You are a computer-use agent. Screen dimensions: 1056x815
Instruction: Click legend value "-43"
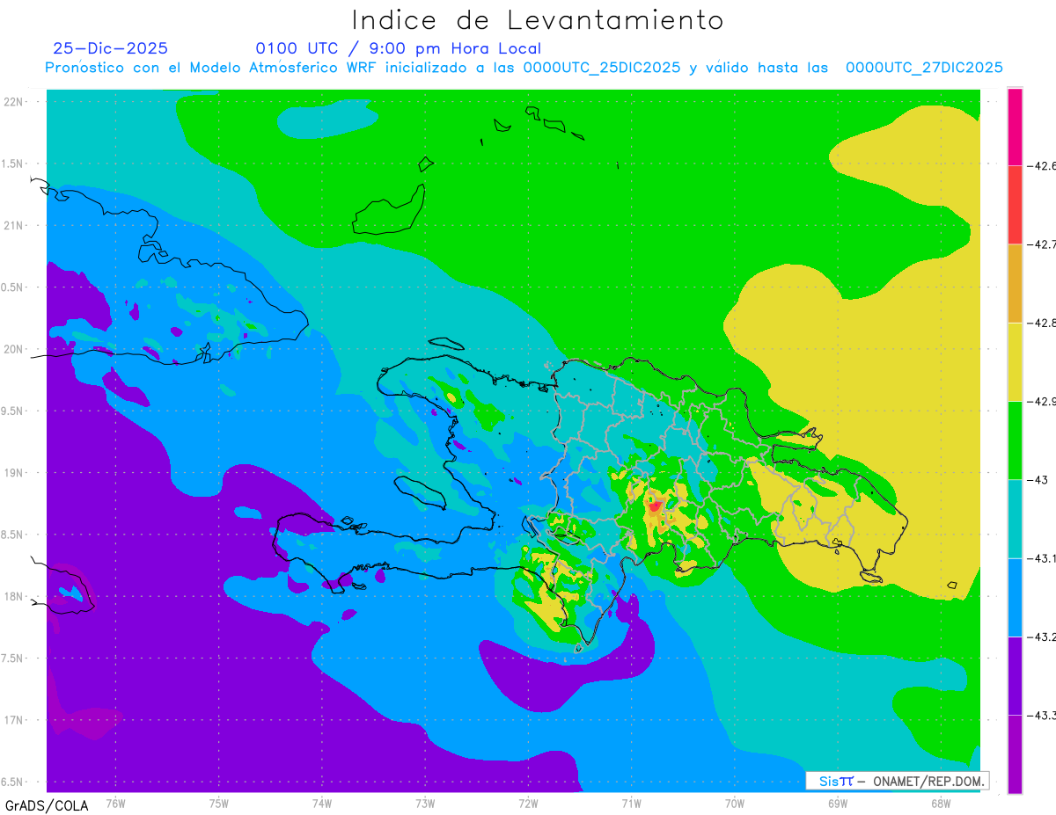pos(1039,480)
